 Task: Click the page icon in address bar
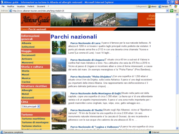[x=11, y=11]
